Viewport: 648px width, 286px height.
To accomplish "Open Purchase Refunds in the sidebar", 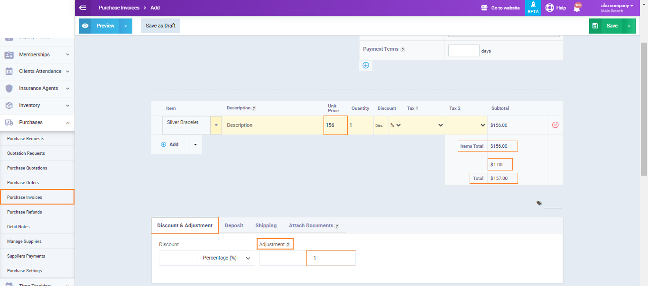I will [x=25, y=212].
